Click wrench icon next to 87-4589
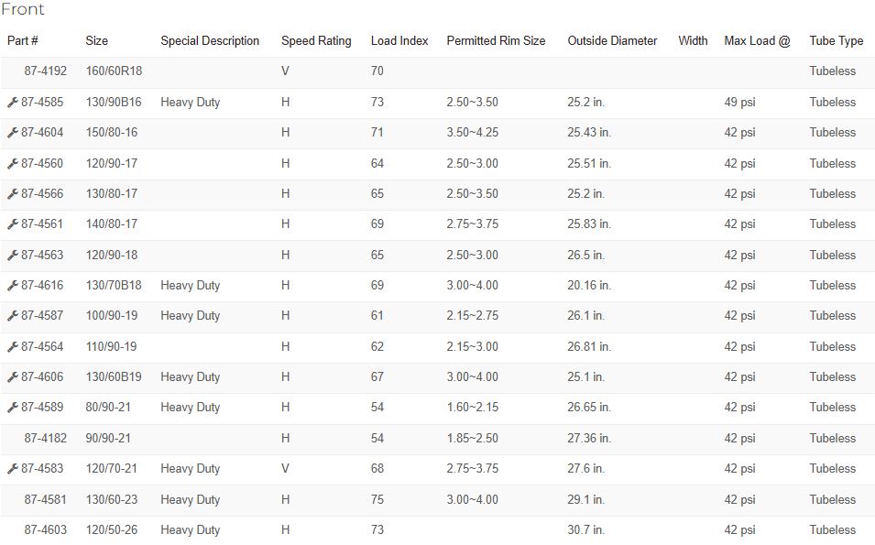 [x=12, y=408]
